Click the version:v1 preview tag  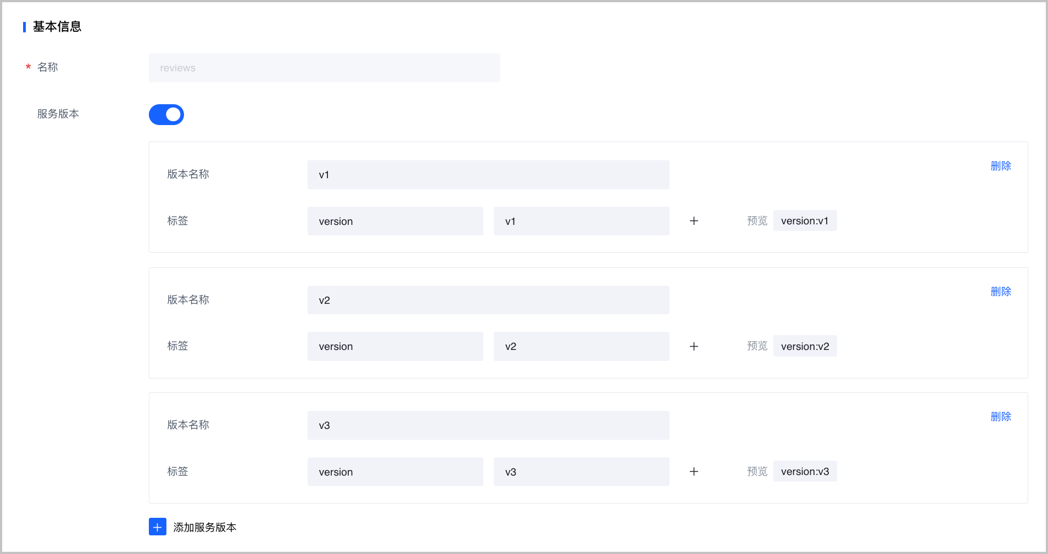pyautogui.click(x=805, y=221)
